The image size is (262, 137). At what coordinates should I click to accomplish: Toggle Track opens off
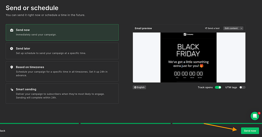[x=218, y=87]
